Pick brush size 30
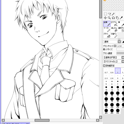This screenshot has height=124, width=124. click(112, 94)
